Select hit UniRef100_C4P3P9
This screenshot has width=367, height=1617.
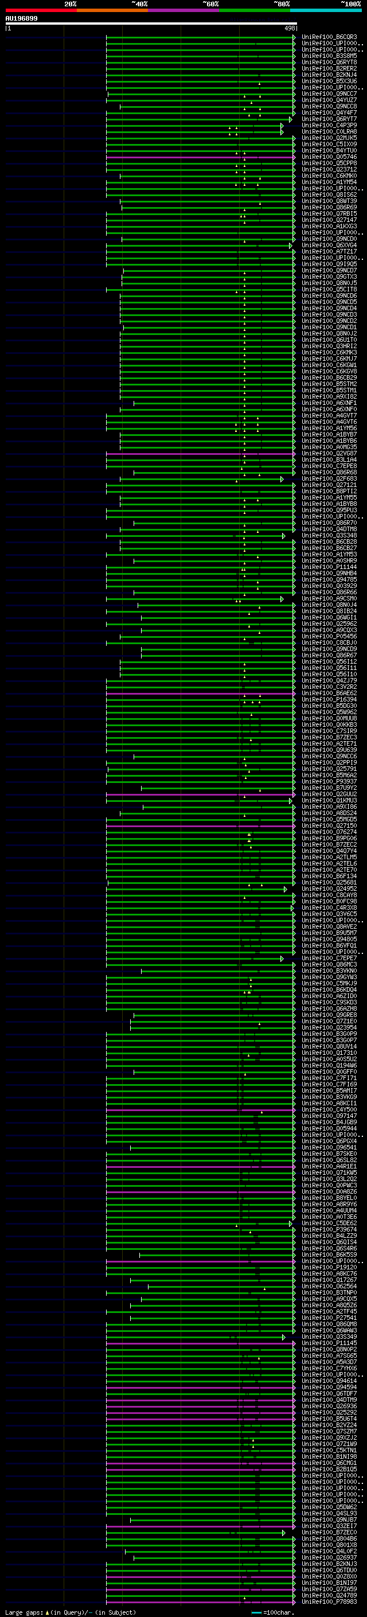point(329,126)
